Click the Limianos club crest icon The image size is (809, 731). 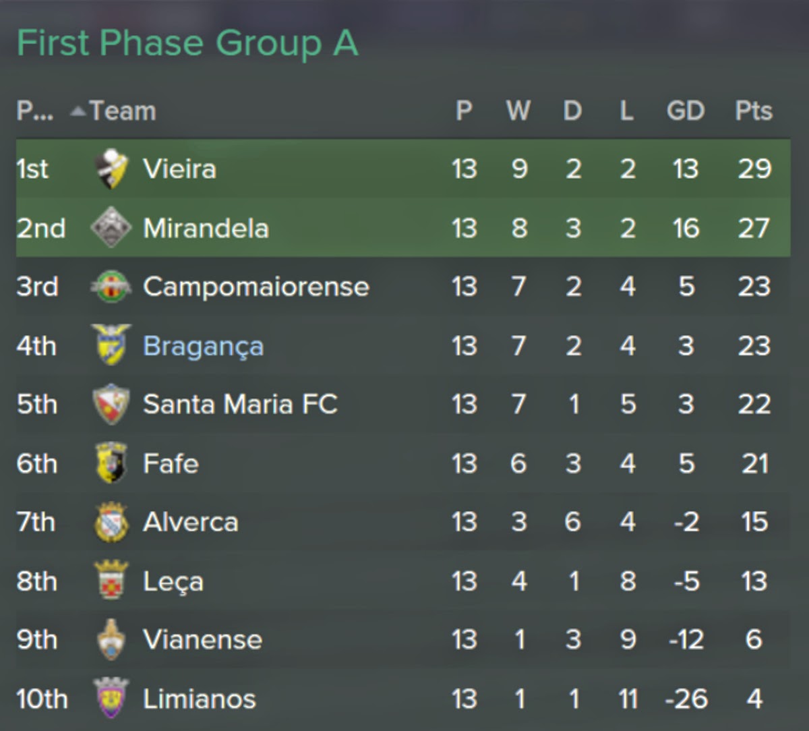pyautogui.click(x=111, y=699)
